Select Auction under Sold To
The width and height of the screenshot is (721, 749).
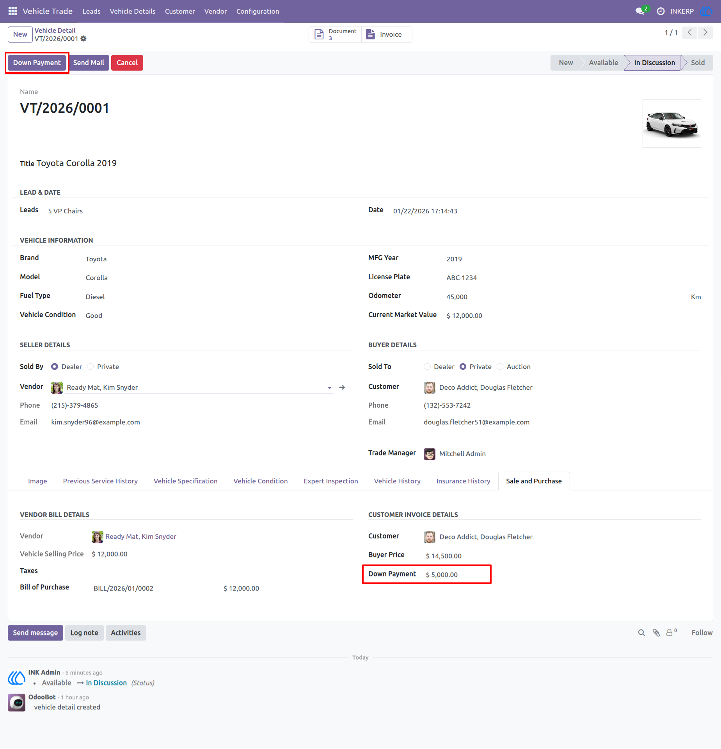[500, 367]
